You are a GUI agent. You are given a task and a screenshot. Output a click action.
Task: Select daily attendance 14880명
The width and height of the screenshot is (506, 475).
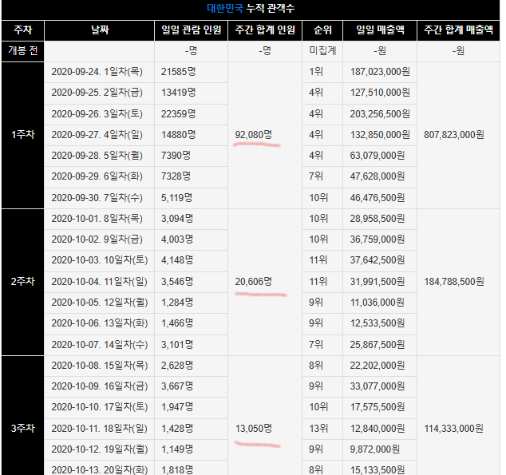[x=179, y=135]
